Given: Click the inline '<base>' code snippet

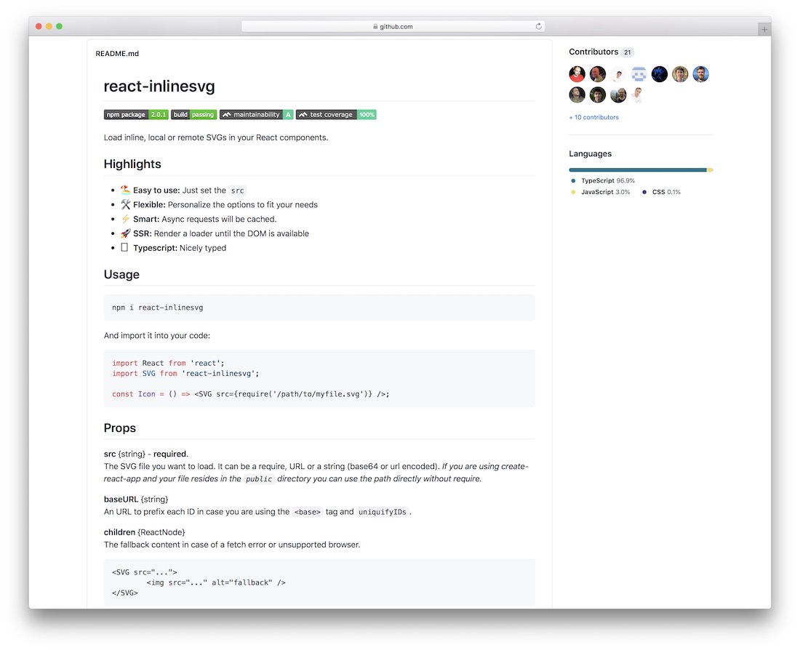Looking at the screenshot, I should click(308, 512).
